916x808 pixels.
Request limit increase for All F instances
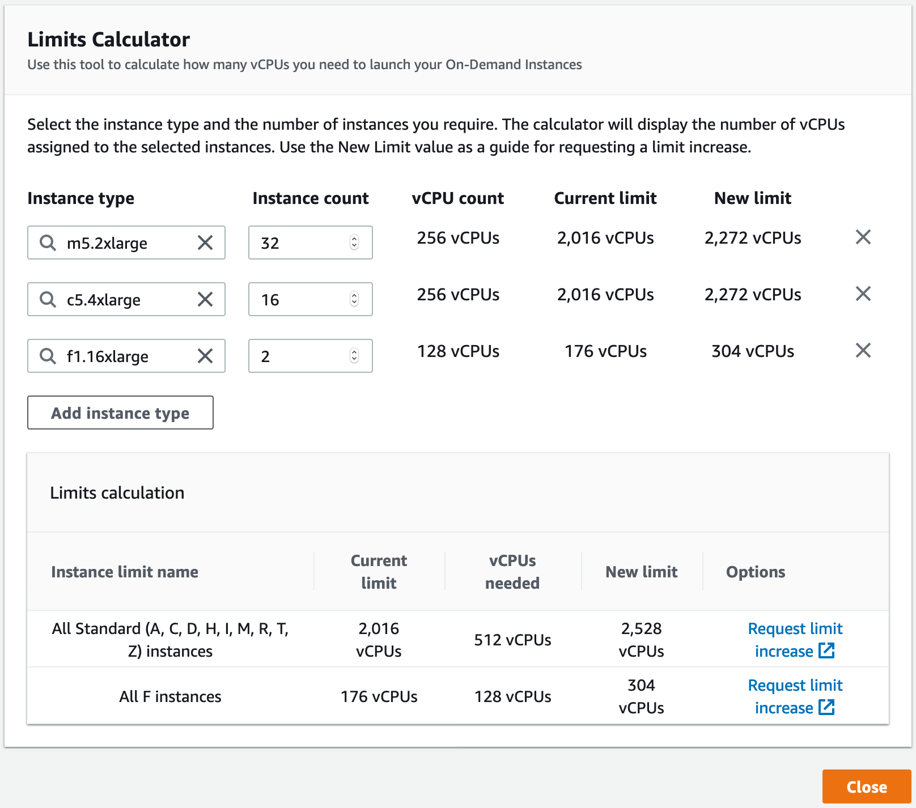[x=794, y=696]
